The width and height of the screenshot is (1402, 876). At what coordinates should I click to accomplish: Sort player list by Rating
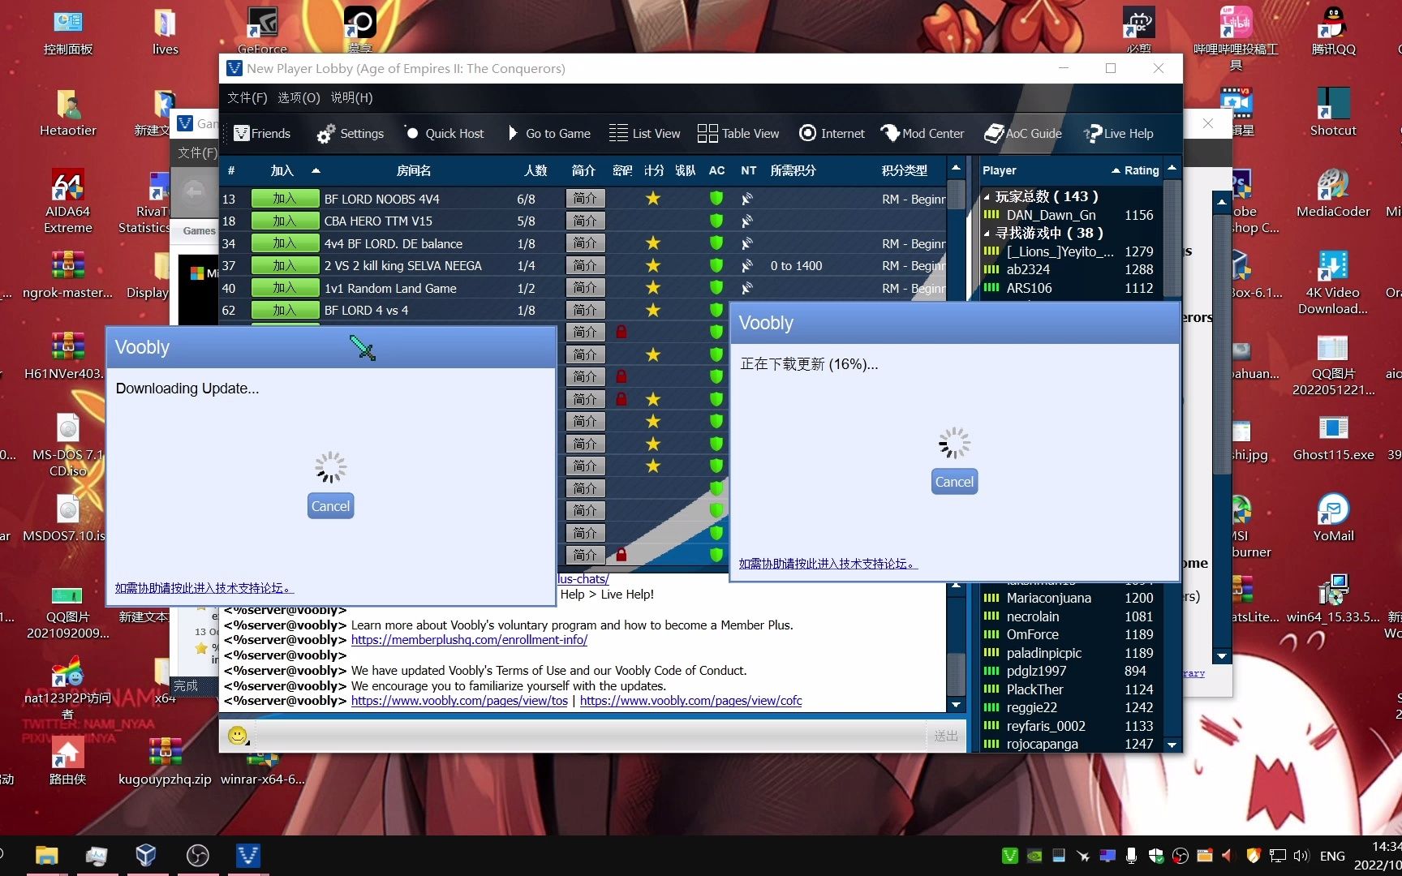coord(1142,170)
